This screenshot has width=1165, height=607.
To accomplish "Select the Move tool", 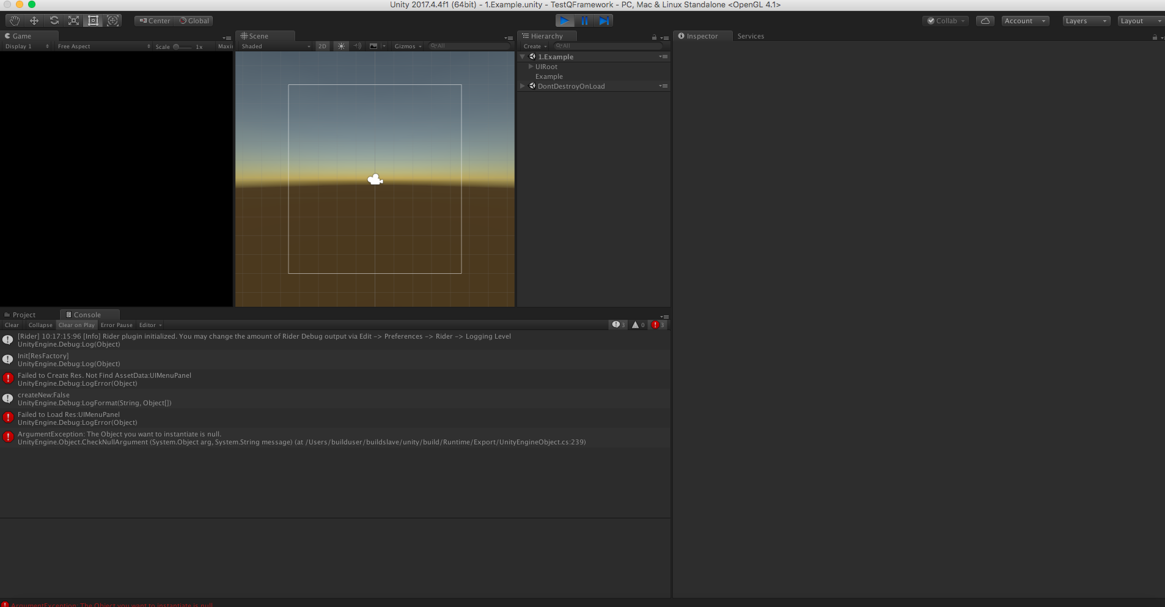I will tap(34, 20).
